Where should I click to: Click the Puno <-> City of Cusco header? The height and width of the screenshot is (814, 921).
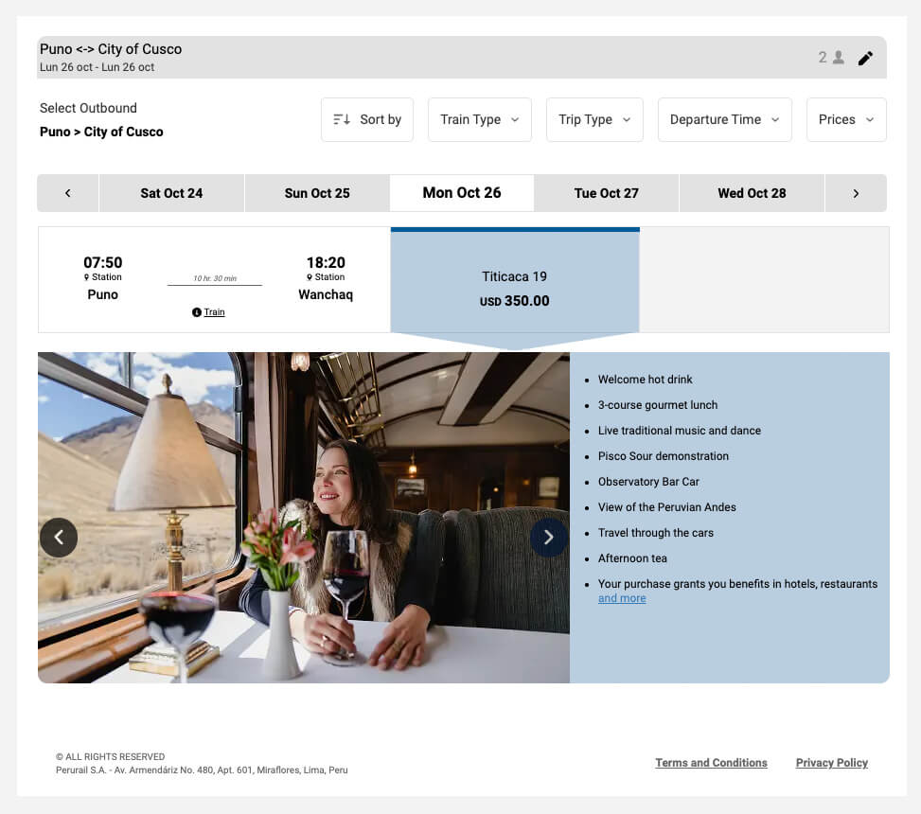111,49
